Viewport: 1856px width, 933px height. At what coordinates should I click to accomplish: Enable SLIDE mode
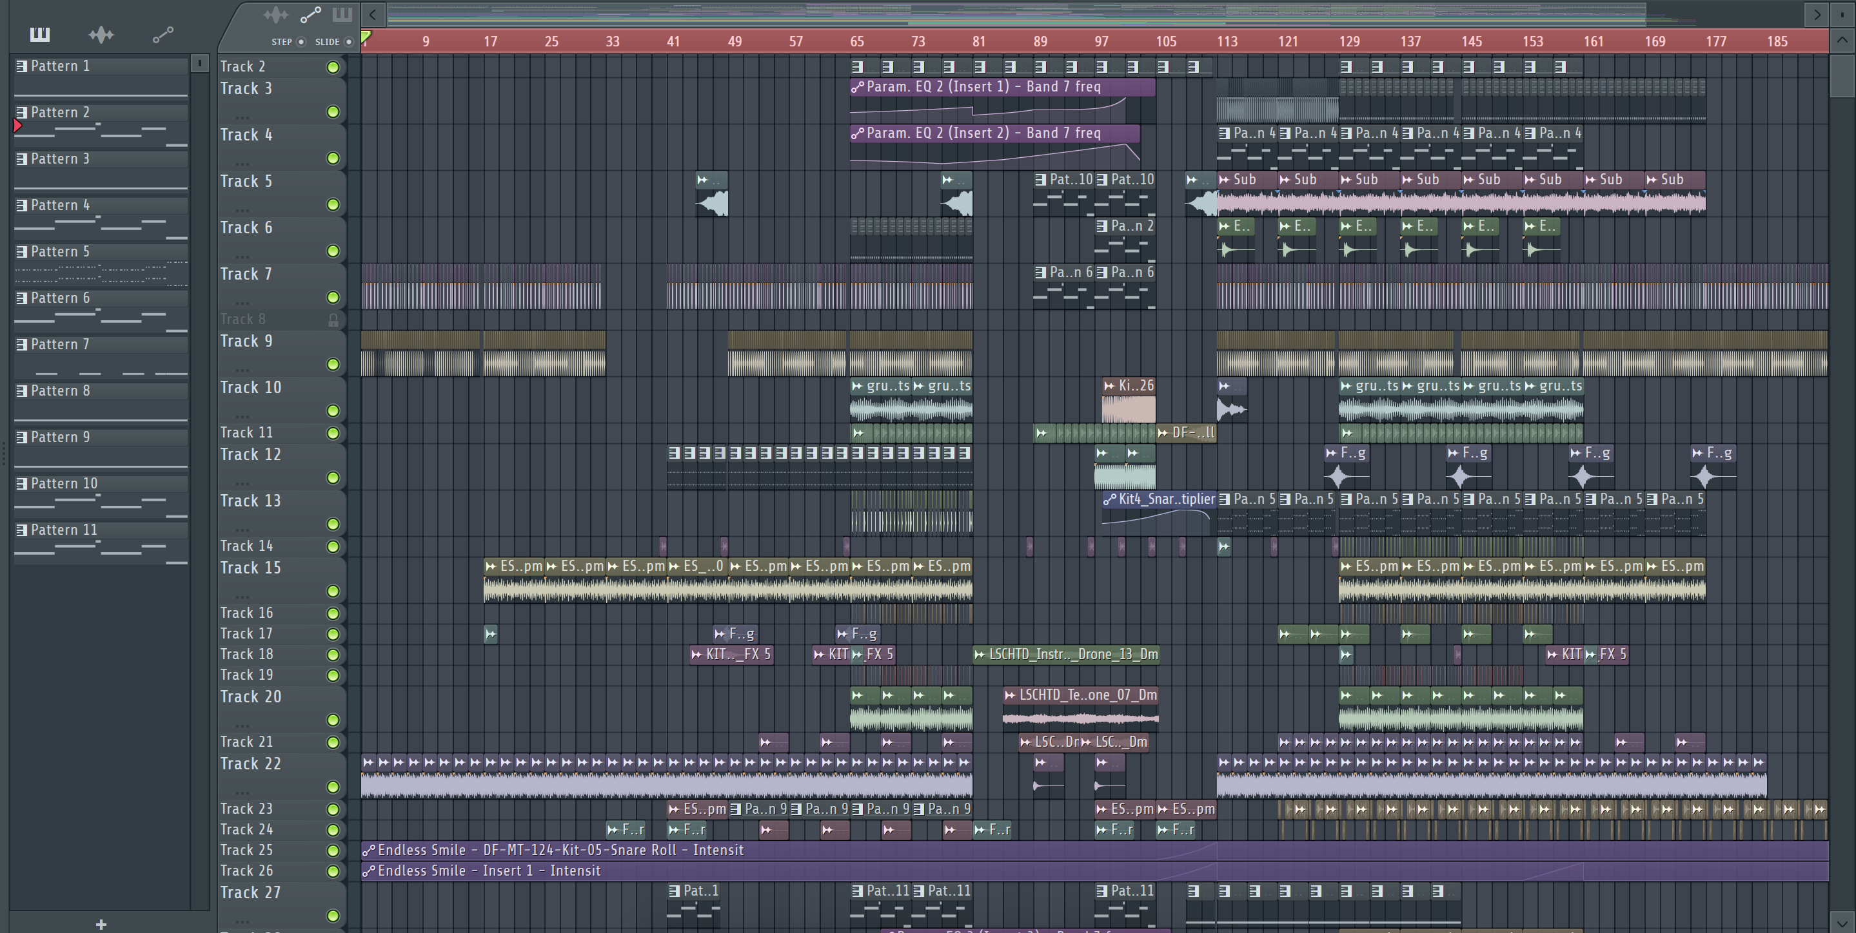[x=349, y=42]
